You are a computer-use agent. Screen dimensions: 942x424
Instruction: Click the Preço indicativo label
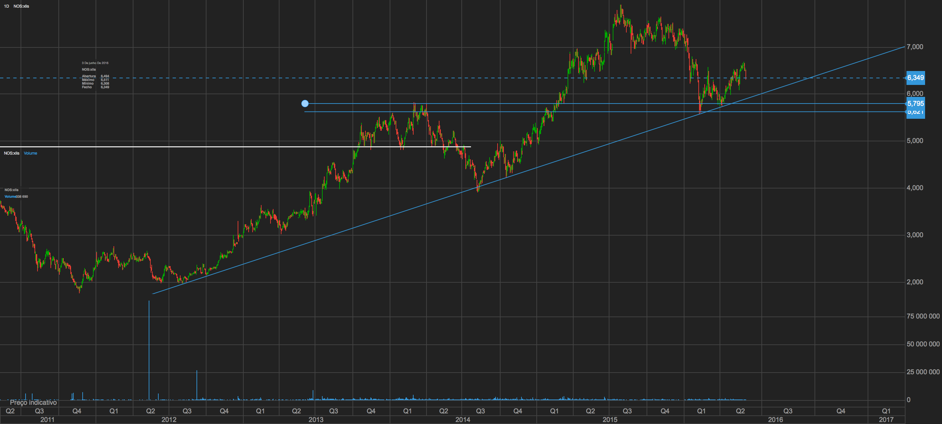click(33, 402)
